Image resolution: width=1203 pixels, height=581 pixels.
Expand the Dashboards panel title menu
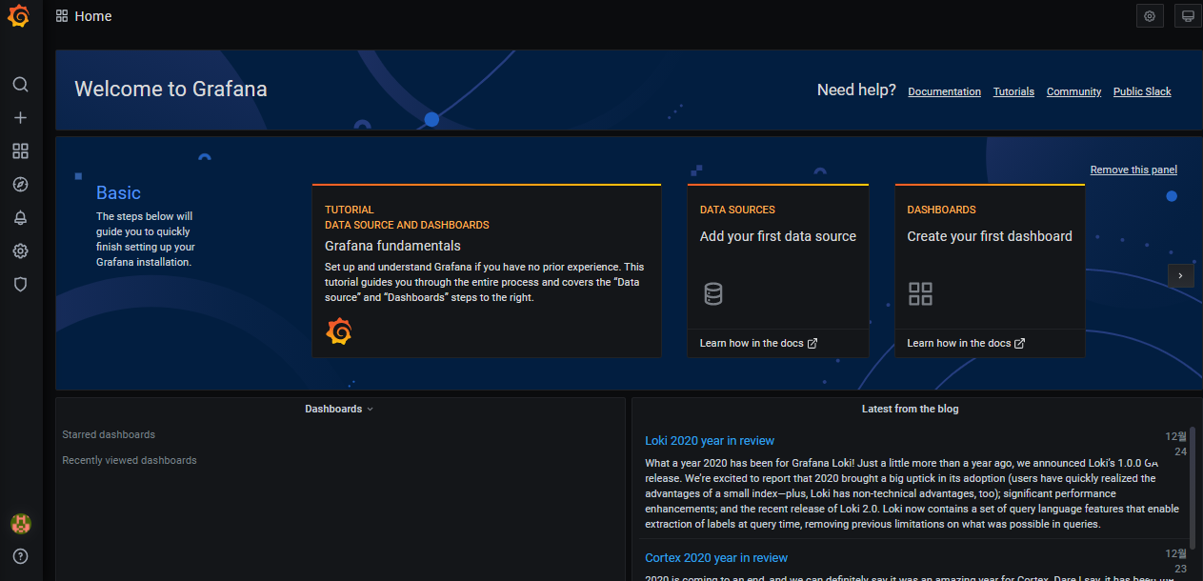[339, 409]
